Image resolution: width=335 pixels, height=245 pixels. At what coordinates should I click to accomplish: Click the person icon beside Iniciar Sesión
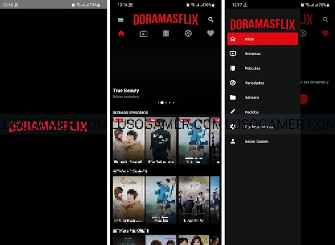tap(233, 141)
